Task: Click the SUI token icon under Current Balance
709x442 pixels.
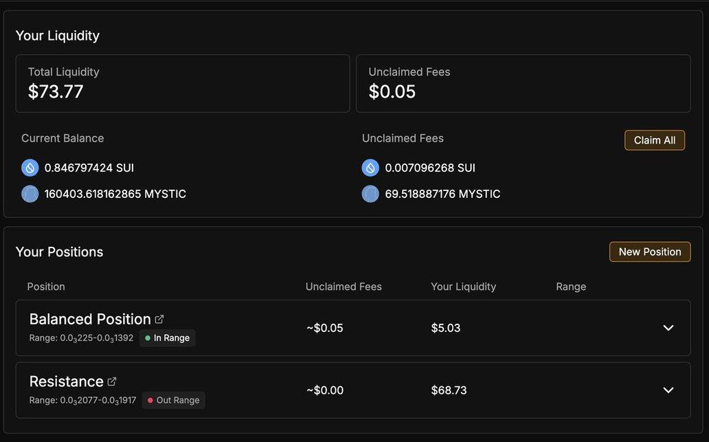Action: point(30,168)
